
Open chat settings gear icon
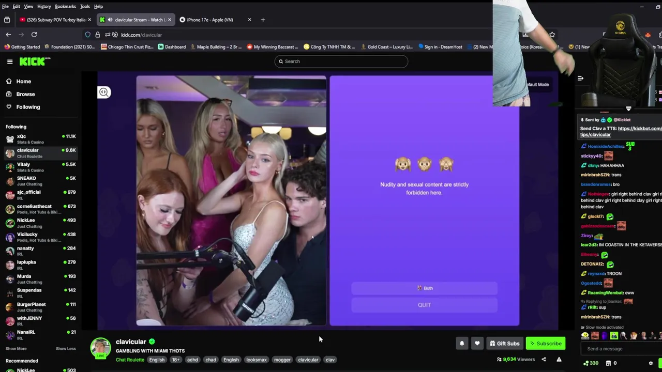tap(651, 363)
